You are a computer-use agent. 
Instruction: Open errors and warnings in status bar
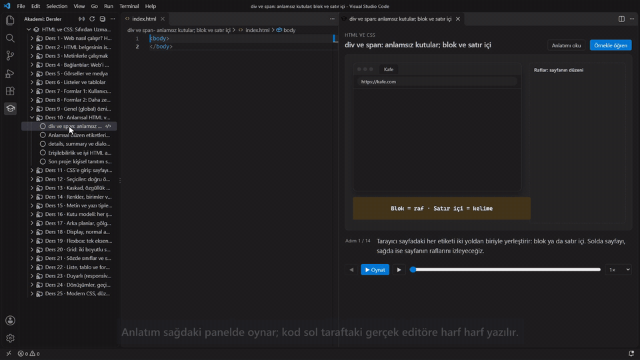coord(29,353)
